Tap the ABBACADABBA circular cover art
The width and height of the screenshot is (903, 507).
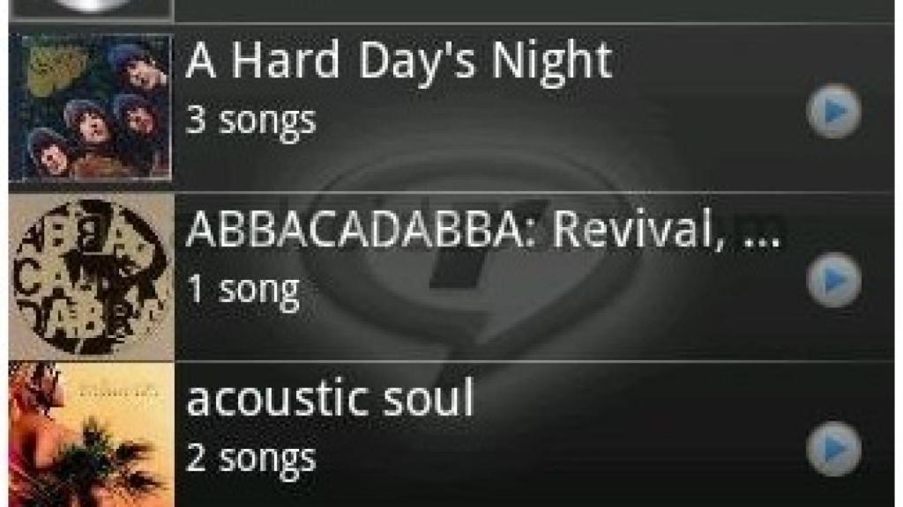coord(92,276)
